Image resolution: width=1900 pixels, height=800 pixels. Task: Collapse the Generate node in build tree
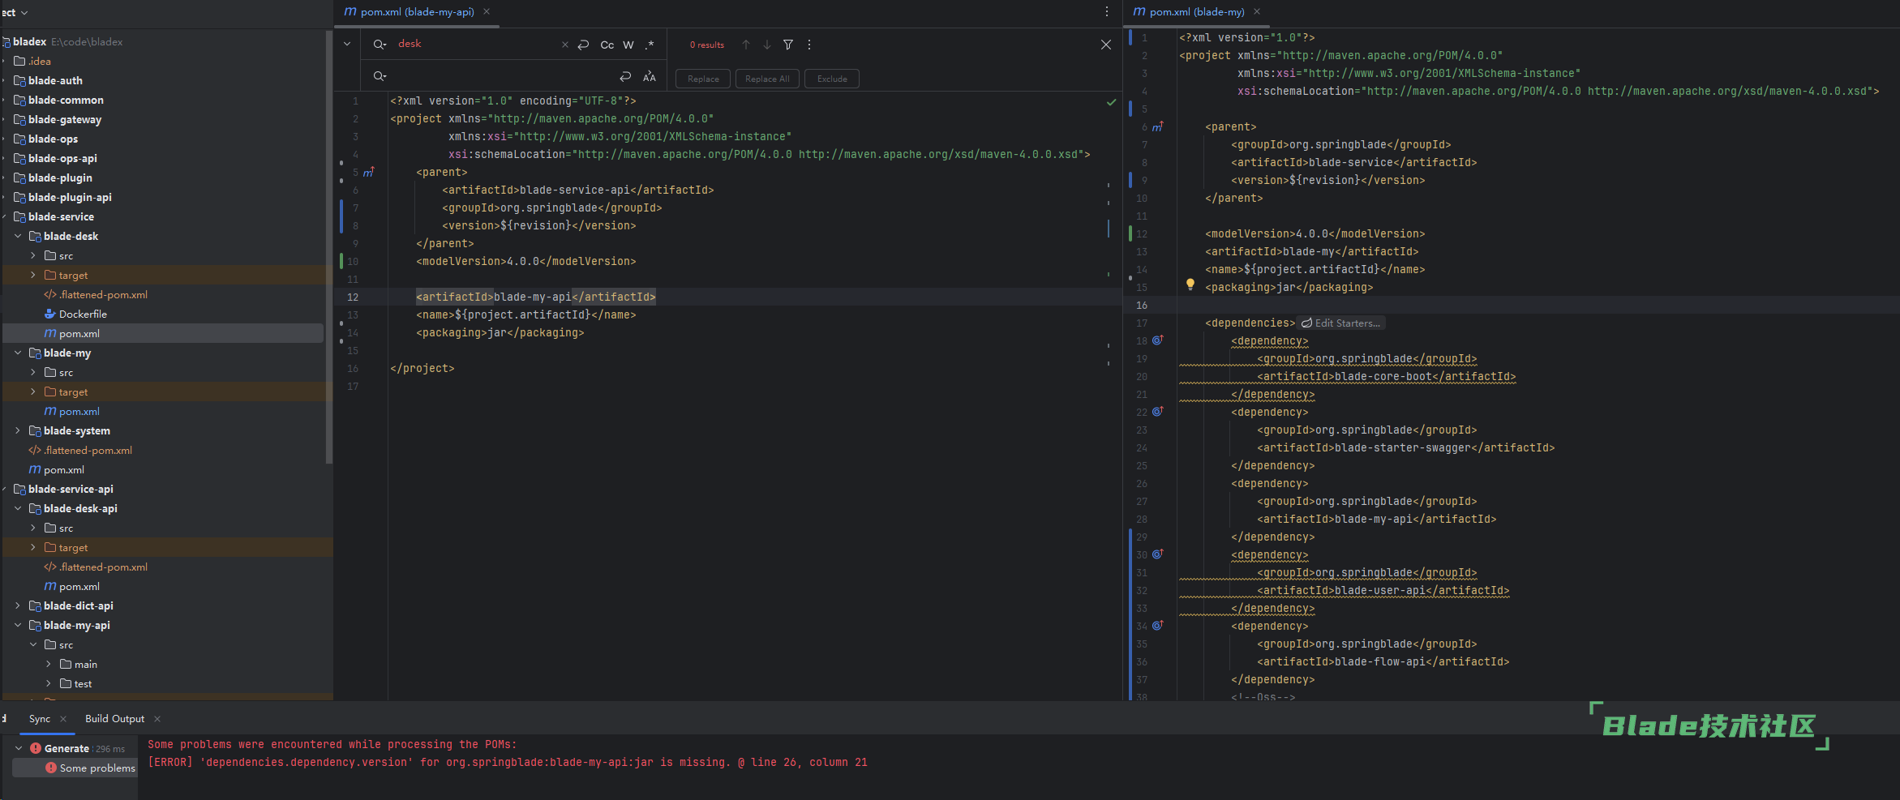(x=19, y=748)
